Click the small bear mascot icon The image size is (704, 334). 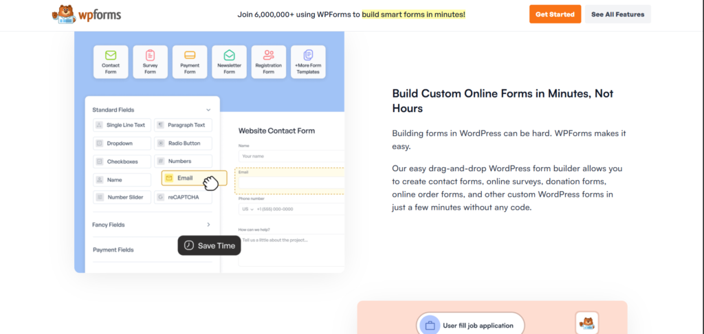[587, 323]
